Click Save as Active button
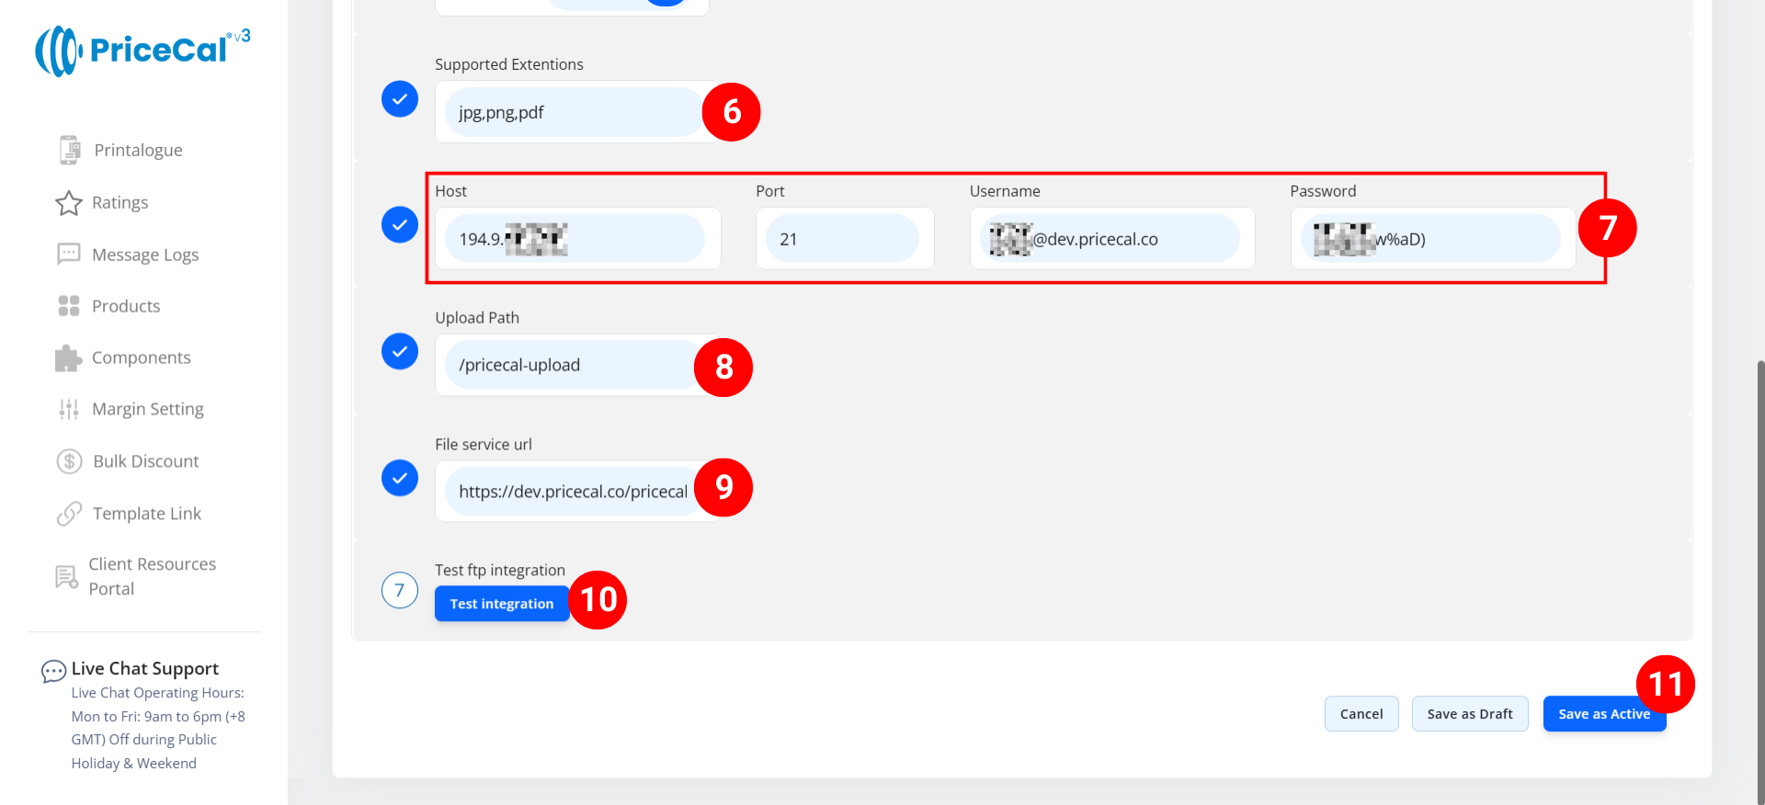The image size is (1765, 805). point(1603,714)
